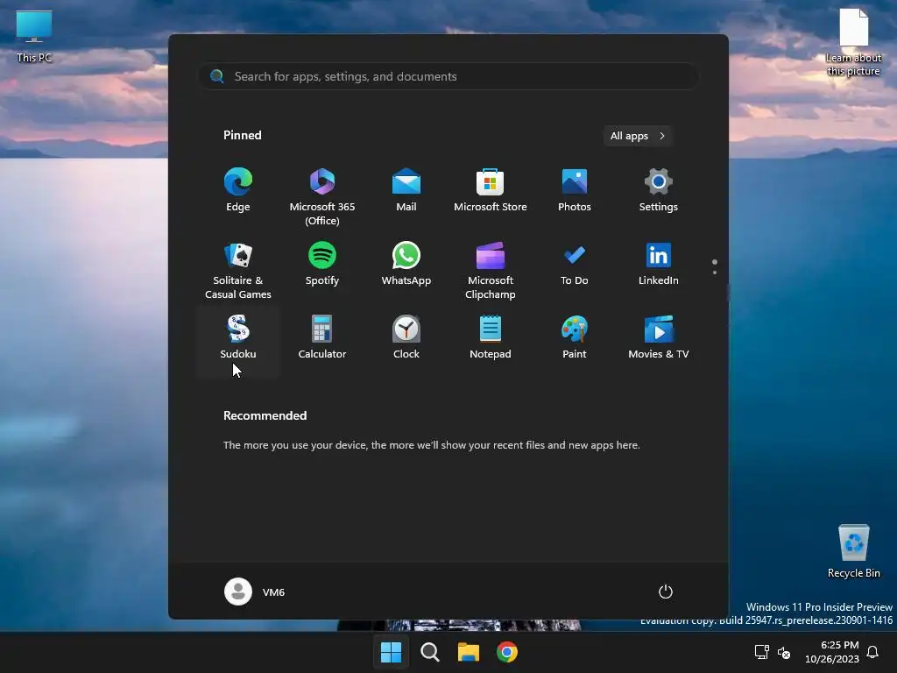Select This PC desktop icon
Viewport: 897px width, 673px height.
34,37
